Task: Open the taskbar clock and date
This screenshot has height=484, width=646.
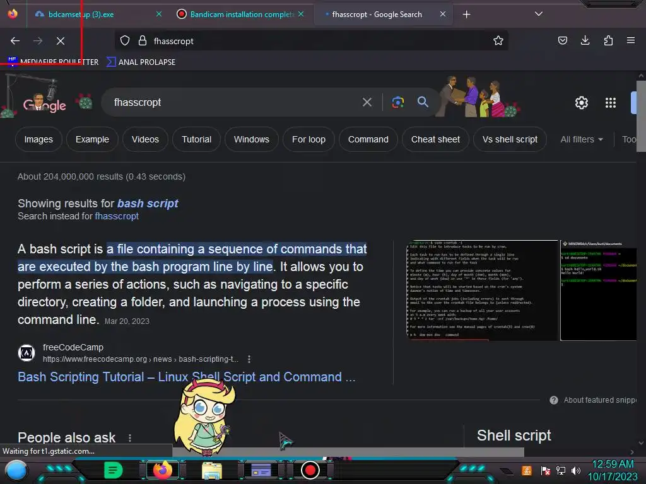Action: coord(613,470)
